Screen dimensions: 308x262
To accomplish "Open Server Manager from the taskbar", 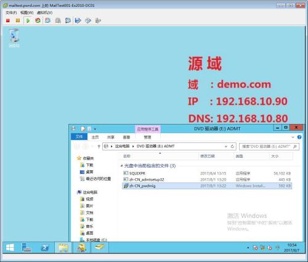I will click(x=26, y=248).
